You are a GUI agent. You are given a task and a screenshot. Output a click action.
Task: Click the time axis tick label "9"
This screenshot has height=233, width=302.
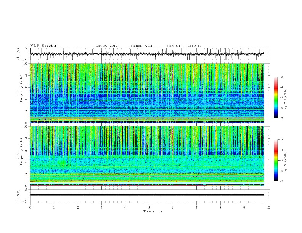244,207
